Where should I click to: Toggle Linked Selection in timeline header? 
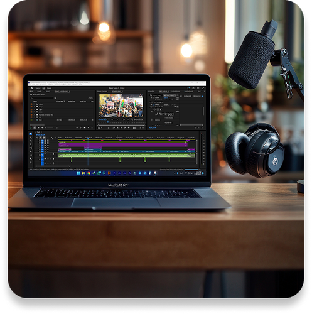click(x=45, y=138)
